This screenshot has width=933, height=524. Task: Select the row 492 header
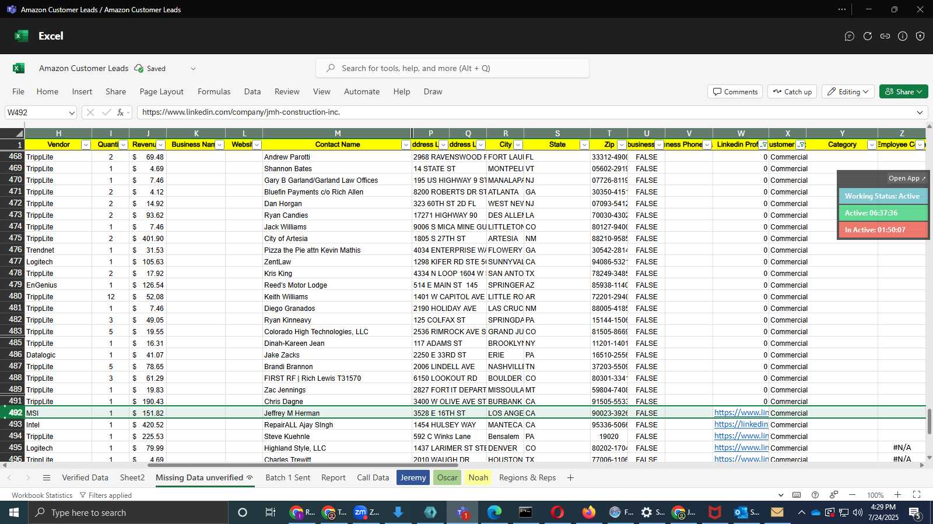12,413
